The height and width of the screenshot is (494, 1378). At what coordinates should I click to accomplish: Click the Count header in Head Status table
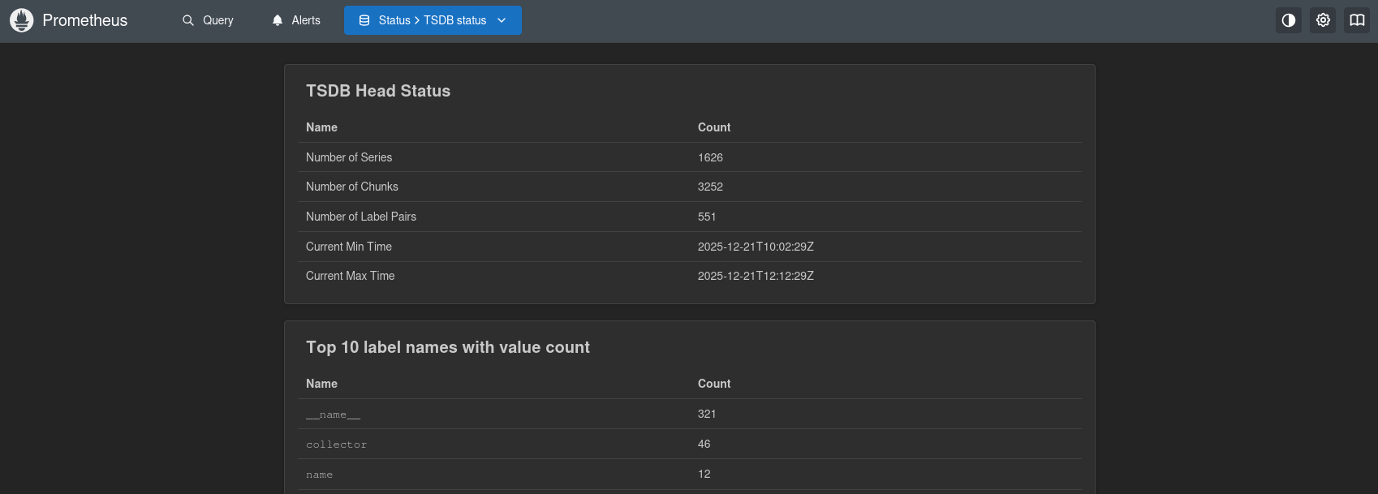714,127
